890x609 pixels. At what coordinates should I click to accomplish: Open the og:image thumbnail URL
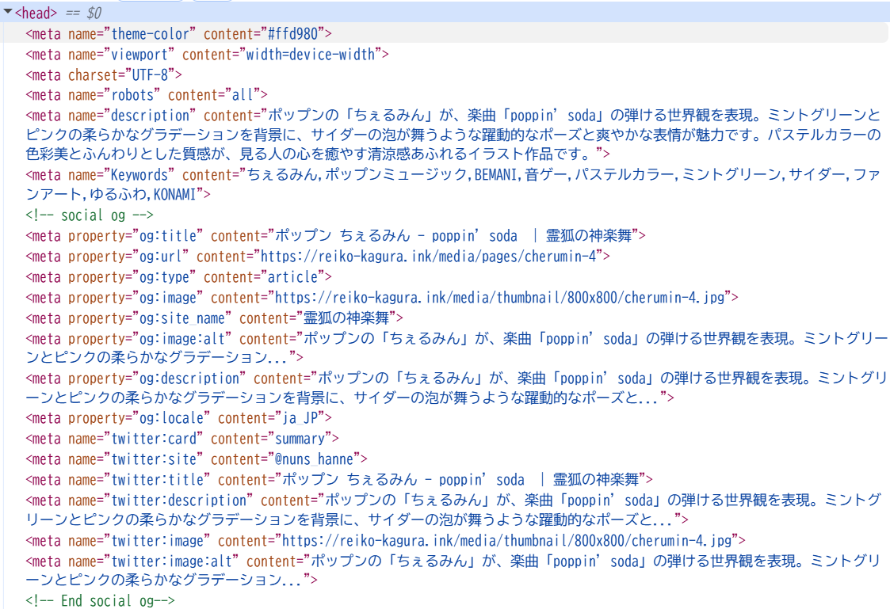pos(499,297)
